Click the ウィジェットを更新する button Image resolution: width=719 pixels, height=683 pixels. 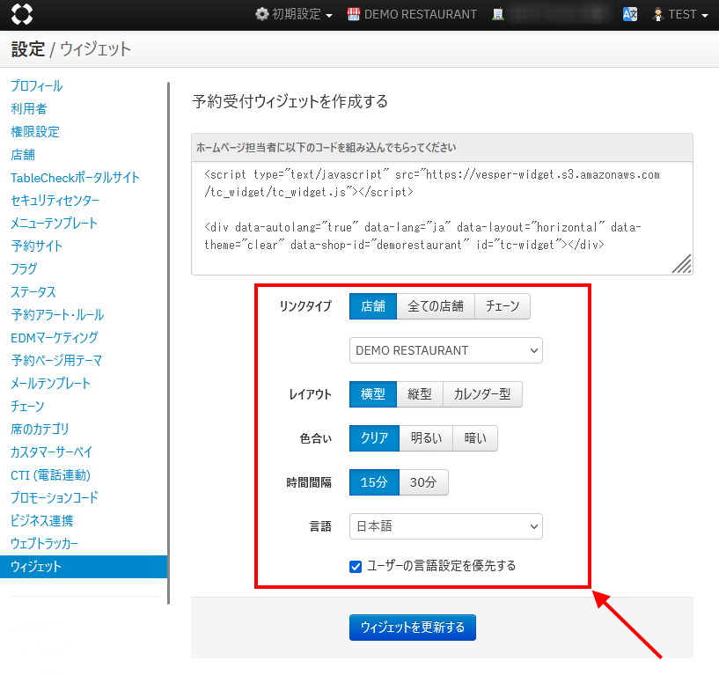pyautogui.click(x=412, y=628)
